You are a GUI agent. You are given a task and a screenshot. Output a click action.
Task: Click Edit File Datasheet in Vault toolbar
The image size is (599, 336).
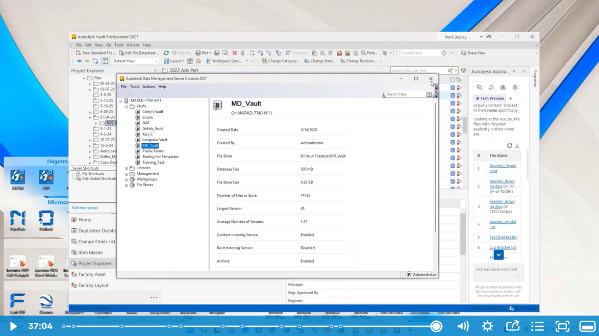pos(138,53)
